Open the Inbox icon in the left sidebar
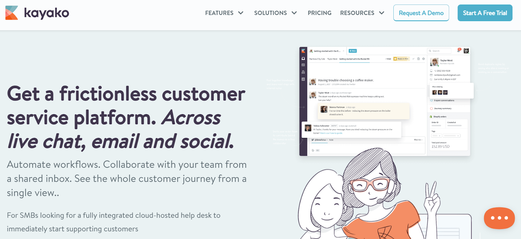Screen dimensions: 521x239 pyautogui.click(x=303, y=58)
